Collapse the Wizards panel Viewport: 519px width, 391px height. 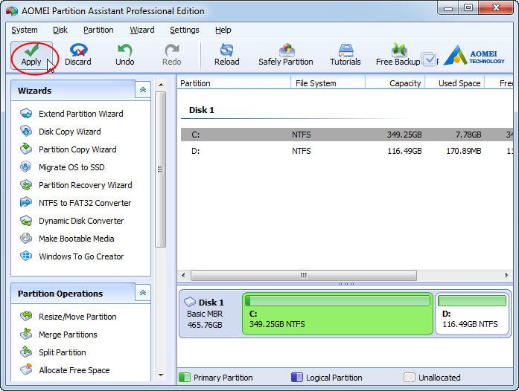[142, 90]
